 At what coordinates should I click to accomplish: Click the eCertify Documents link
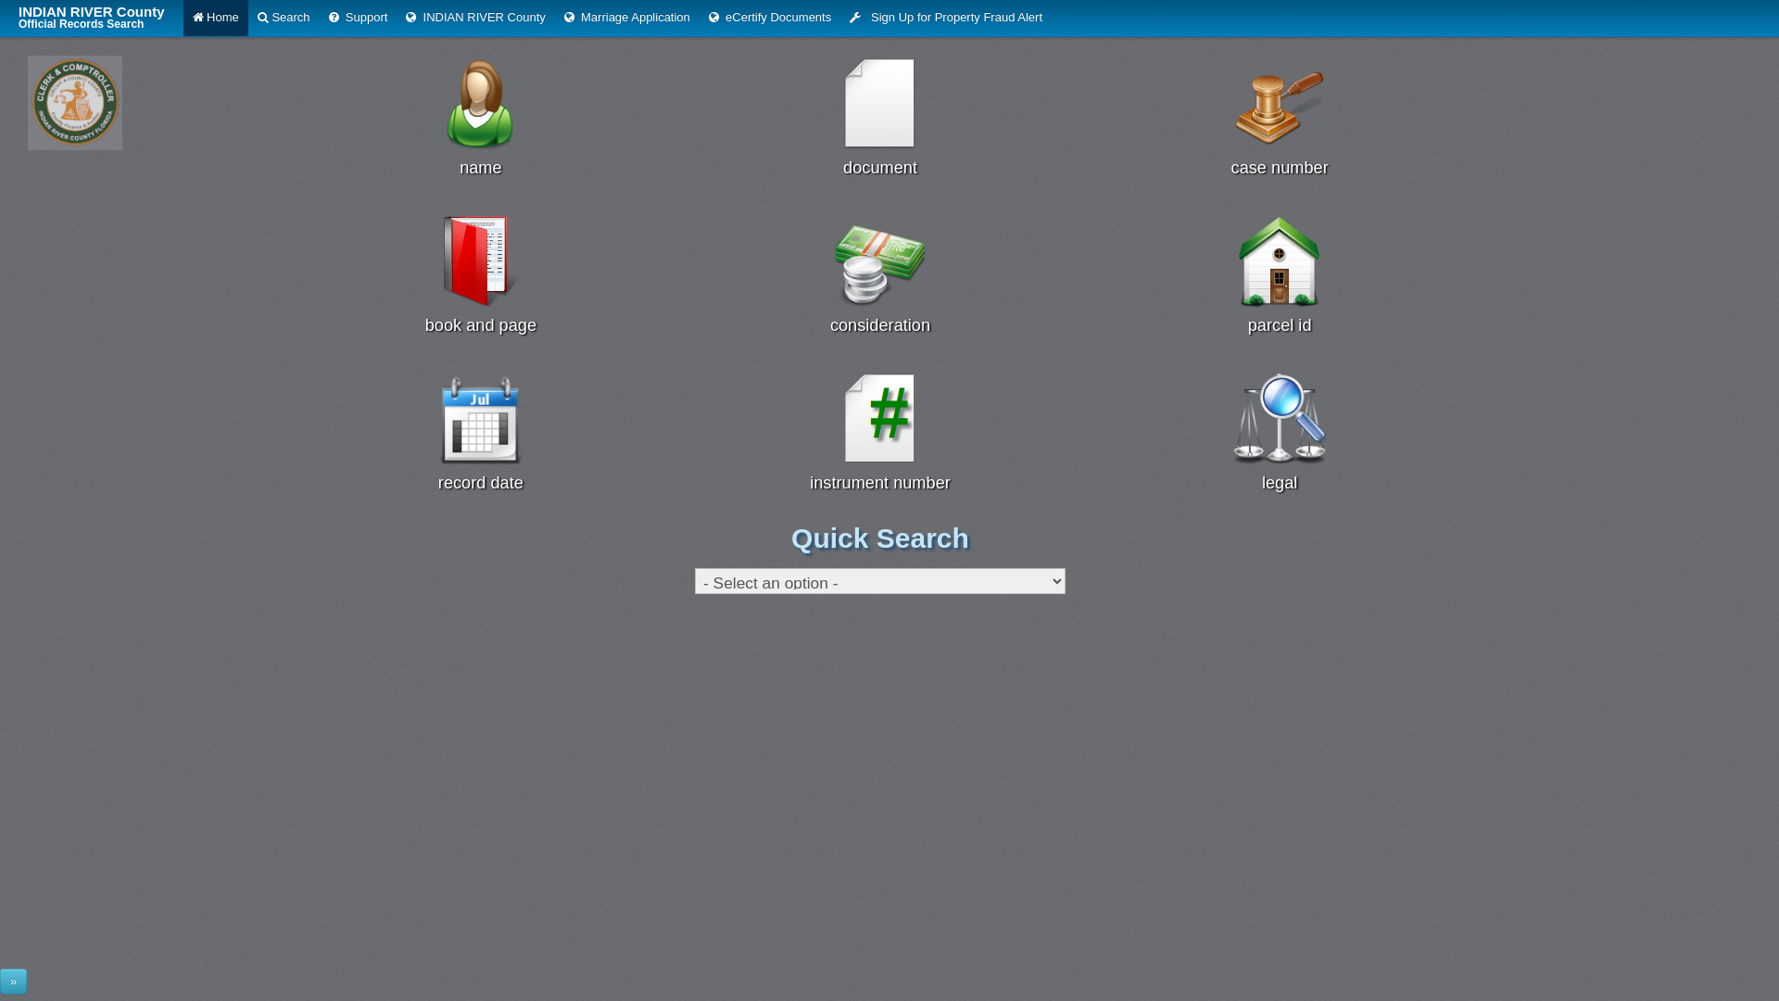point(770,17)
